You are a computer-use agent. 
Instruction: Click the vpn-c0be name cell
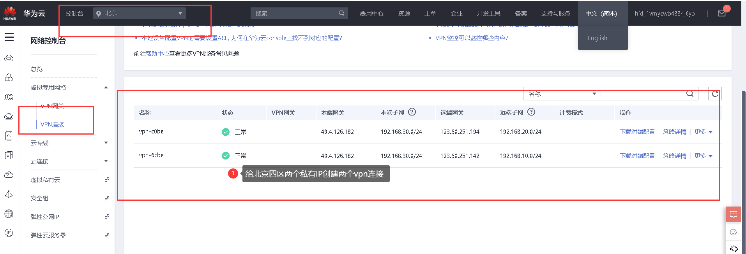(151, 131)
